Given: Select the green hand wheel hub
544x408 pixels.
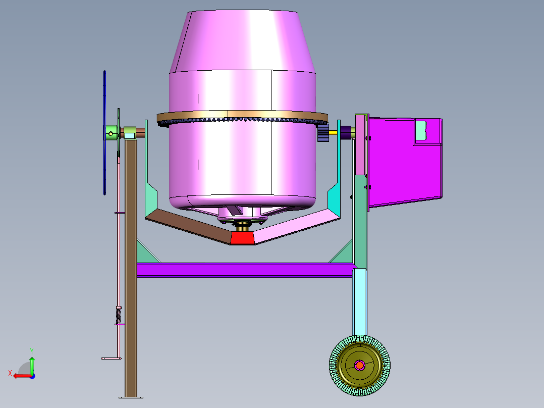Looking at the screenshot, I should (112, 133).
